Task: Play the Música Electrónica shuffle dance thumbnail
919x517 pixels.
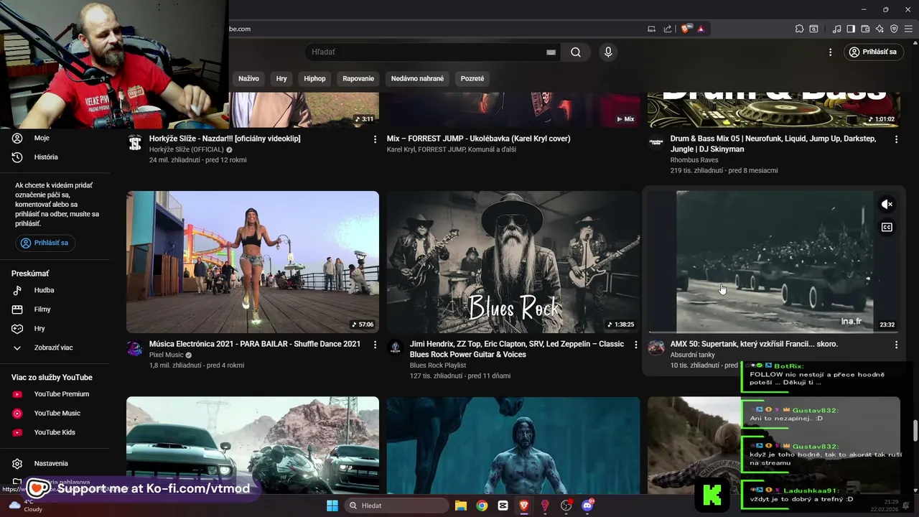Action: coord(253,262)
